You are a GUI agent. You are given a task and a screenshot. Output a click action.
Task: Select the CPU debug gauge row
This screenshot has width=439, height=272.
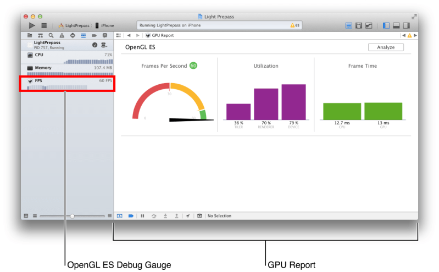(68, 58)
